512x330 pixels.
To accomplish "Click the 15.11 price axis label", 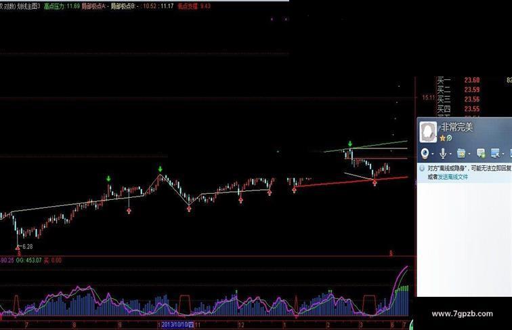I will [x=429, y=98].
